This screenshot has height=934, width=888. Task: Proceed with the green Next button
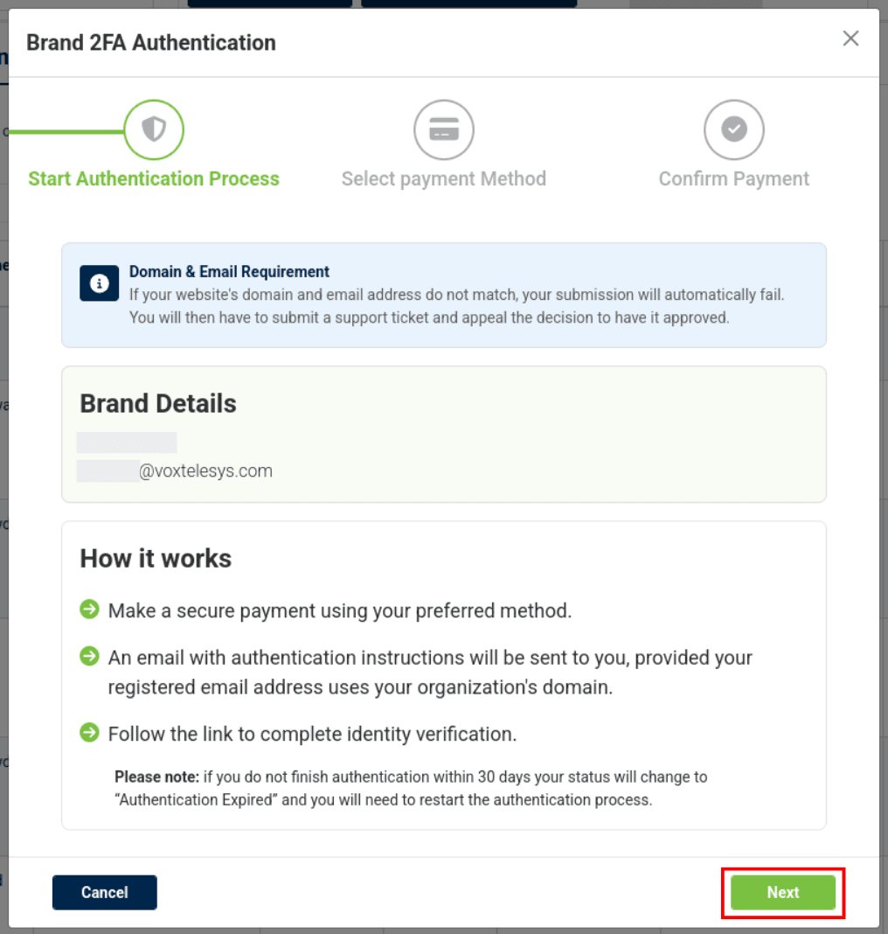pyautogui.click(x=783, y=892)
